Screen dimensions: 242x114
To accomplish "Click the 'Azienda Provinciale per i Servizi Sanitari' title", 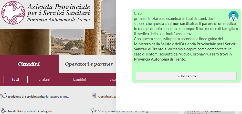I will coord(58,10).
